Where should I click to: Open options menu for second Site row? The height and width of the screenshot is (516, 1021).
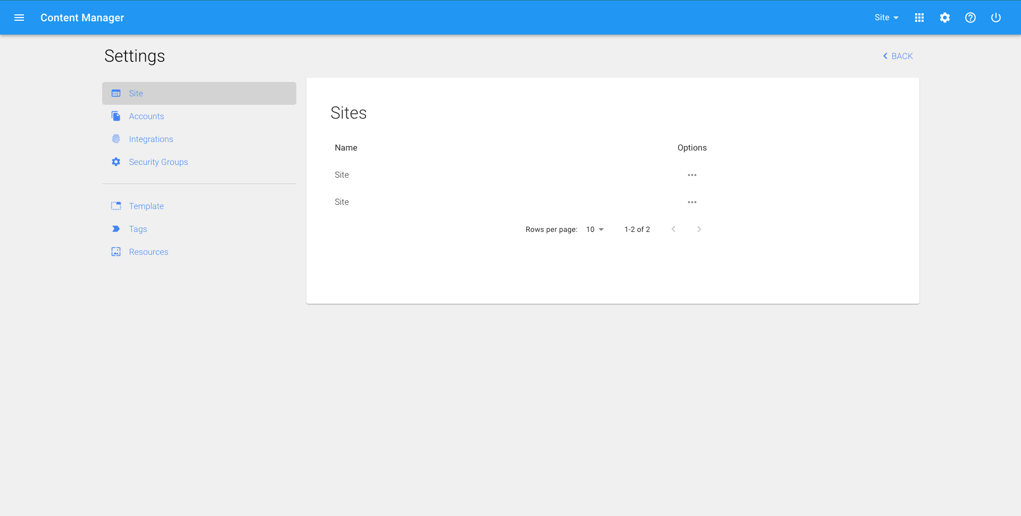pos(692,202)
